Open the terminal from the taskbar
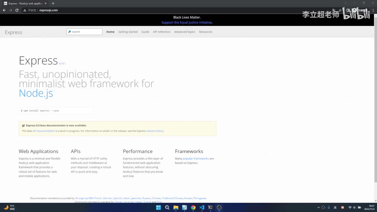377x212 pixels. click(210, 208)
